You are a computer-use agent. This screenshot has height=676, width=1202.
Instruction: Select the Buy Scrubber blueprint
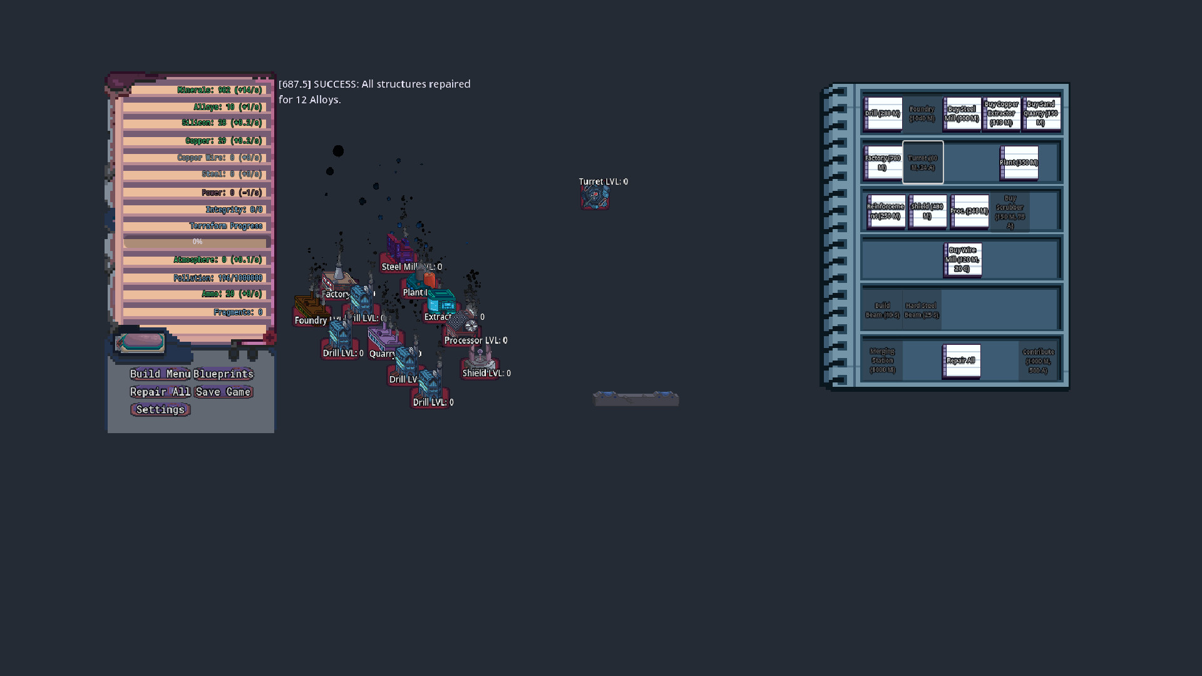(1010, 212)
